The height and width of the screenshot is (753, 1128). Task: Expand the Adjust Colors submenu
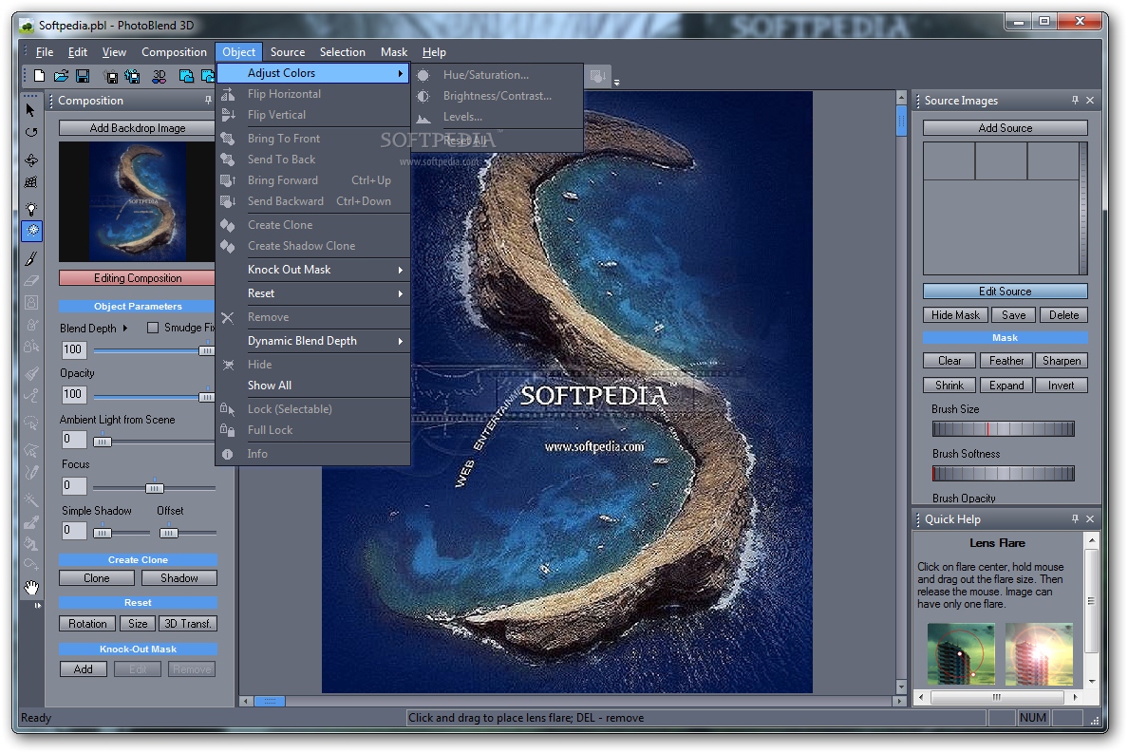313,72
